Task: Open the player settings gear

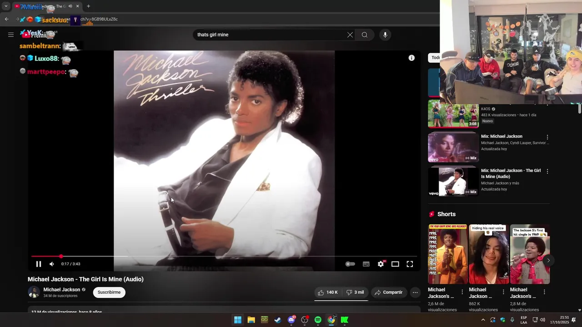Action: (x=381, y=264)
